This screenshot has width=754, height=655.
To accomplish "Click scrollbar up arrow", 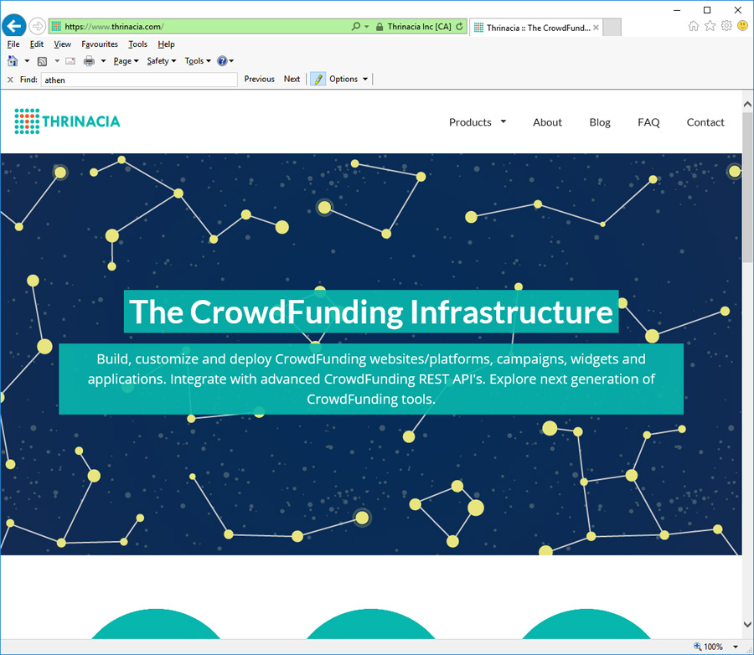I will (x=747, y=104).
